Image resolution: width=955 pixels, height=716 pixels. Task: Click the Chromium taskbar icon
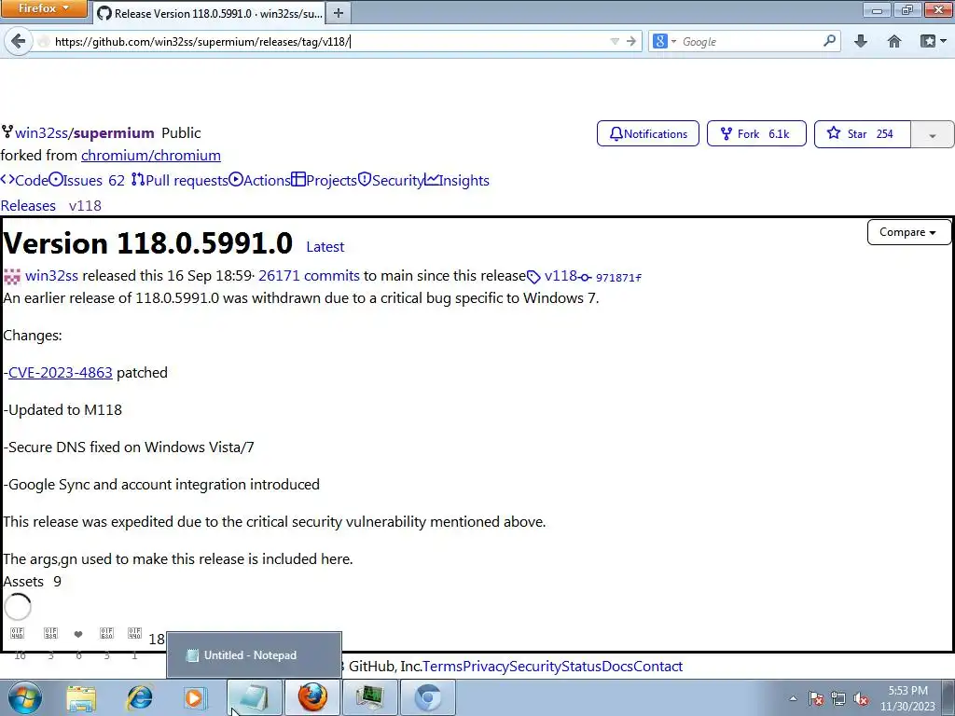coord(427,697)
